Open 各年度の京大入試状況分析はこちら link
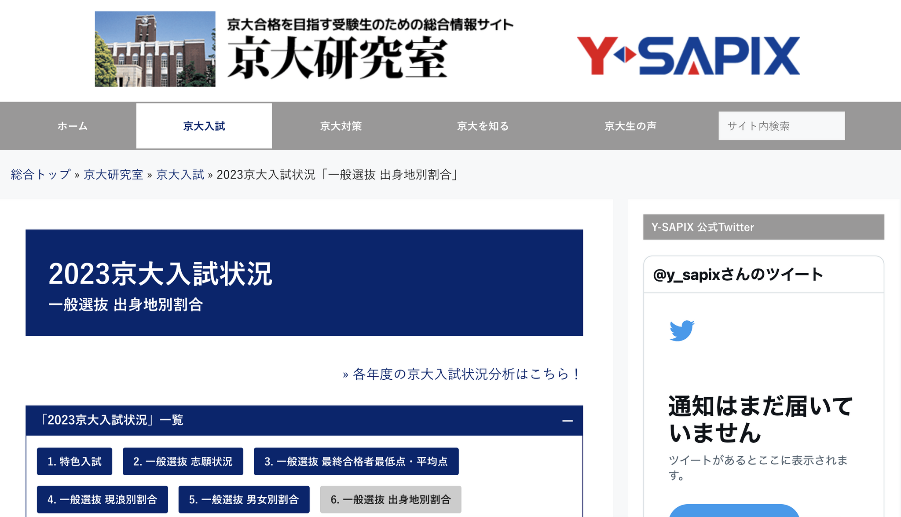 click(462, 374)
